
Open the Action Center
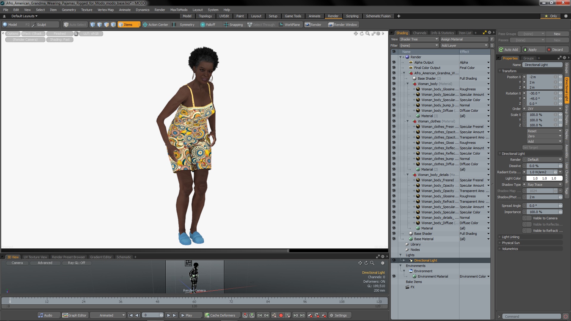pos(155,25)
